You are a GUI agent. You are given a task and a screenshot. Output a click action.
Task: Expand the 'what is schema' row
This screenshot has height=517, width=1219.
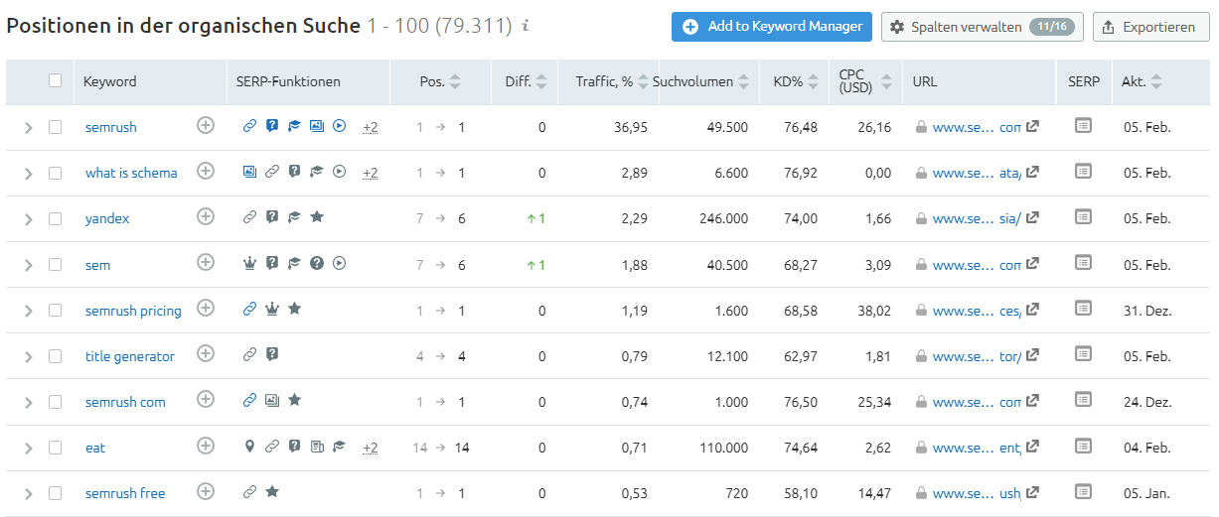(28, 174)
